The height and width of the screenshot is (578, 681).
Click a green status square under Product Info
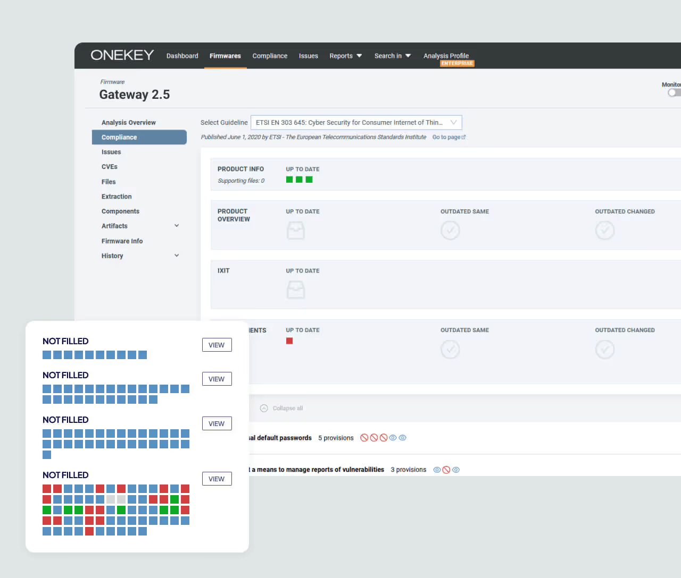pos(289,180)
